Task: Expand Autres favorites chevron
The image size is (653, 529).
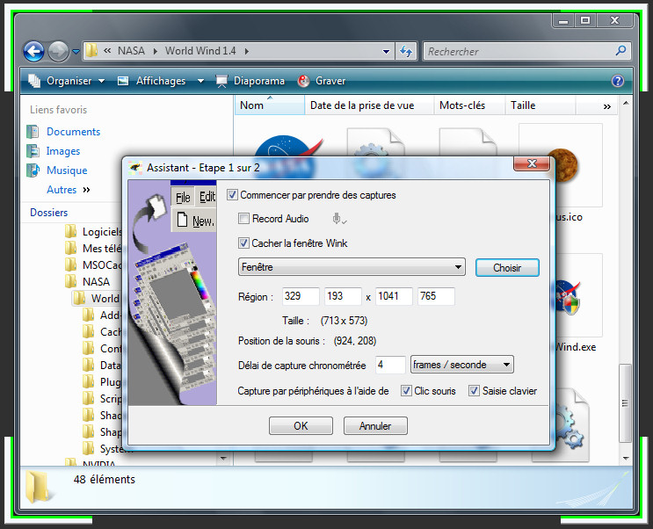Action: [x=86, y=190]
